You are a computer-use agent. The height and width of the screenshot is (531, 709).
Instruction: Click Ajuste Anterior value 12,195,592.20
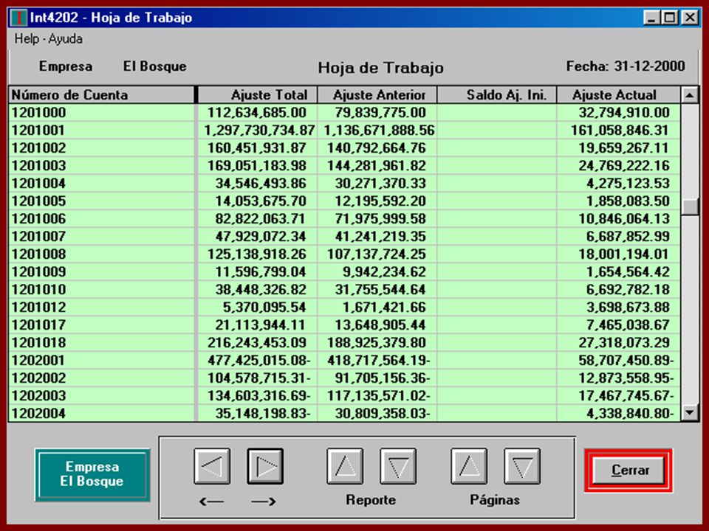point(380,201)
